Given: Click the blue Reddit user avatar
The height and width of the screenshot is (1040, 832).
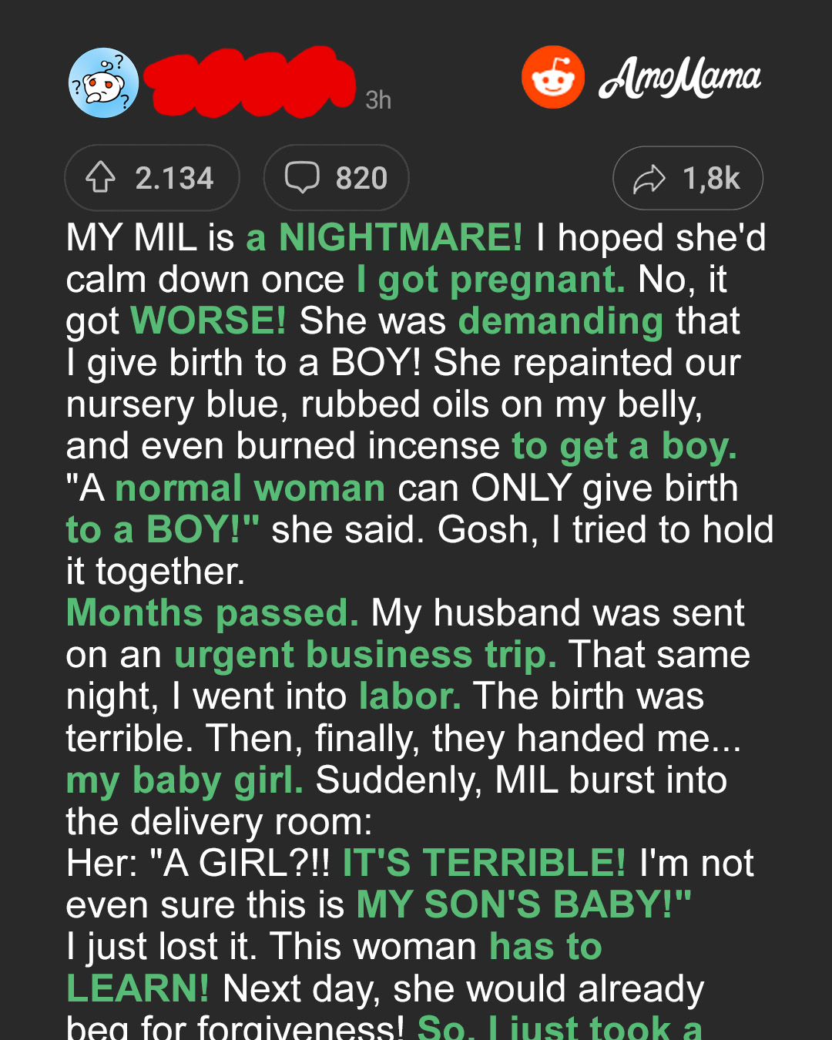Looking at the screenshot, I should [103, 82].
